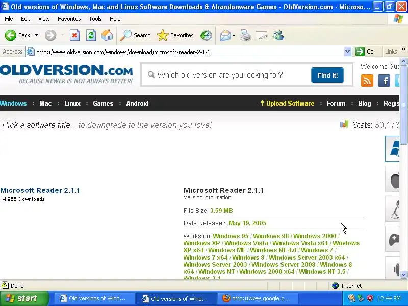Switch to the Firefox google taskbar window
The height and width of the screenshot is (306, 408).
point(258,298)
